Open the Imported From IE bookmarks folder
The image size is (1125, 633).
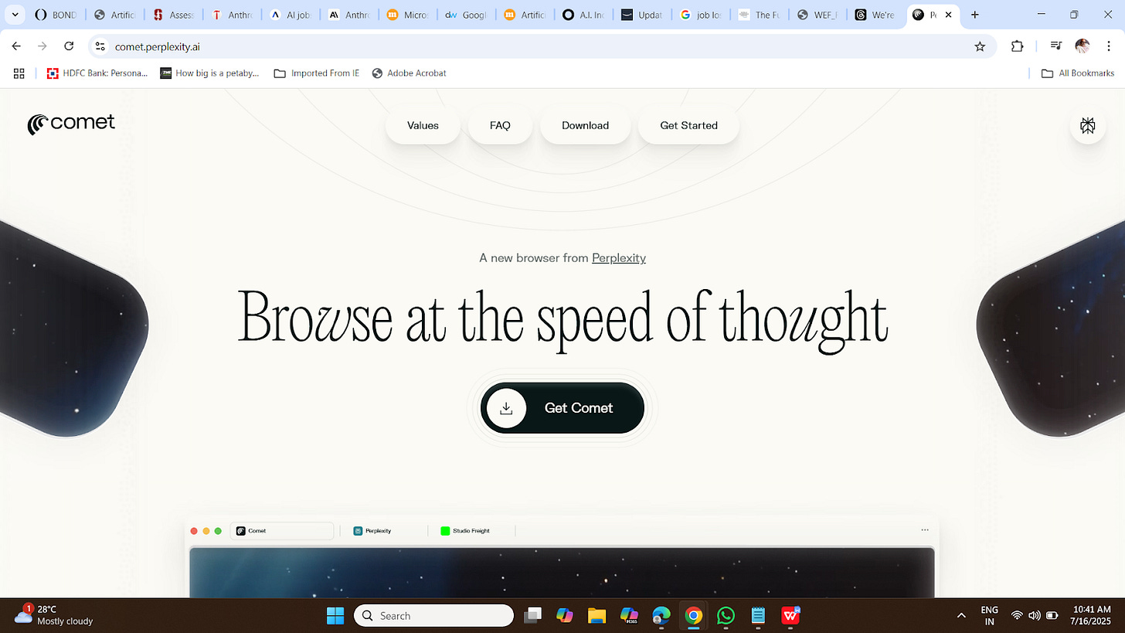point(317,73)
